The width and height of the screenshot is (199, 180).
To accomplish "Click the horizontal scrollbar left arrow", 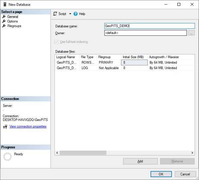I will coord(57,153).
